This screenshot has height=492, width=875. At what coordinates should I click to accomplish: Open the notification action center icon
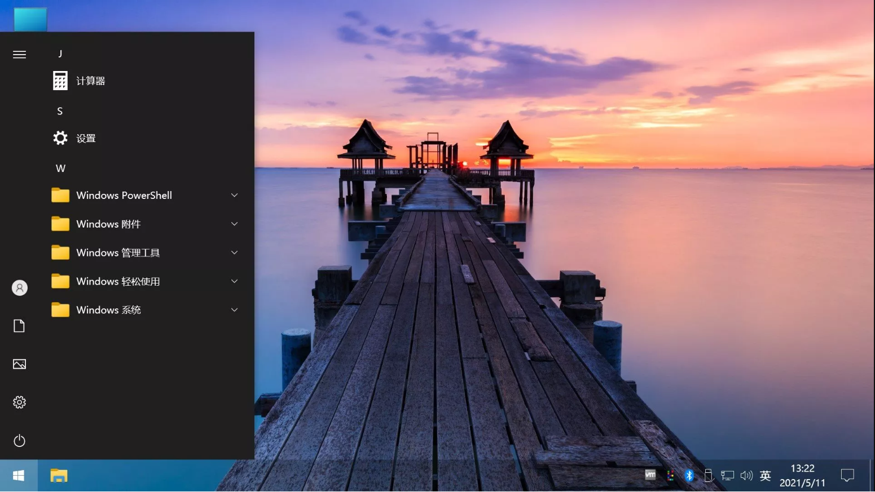click(847, 476)
